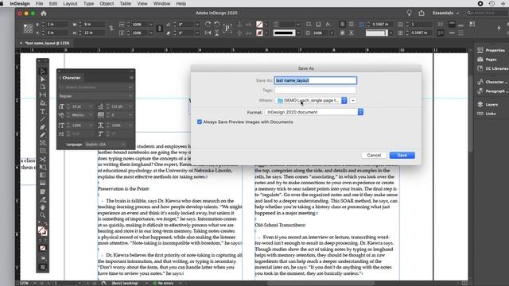Viewport: 509px width, 286px height.
Task: Click the Apply None swatch button
Action: (x=42, y=248)
